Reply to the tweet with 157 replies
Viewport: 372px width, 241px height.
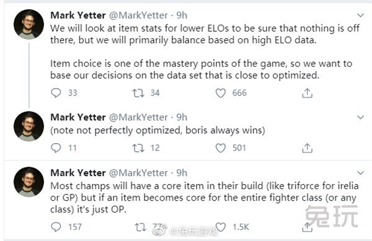[56, 227]
